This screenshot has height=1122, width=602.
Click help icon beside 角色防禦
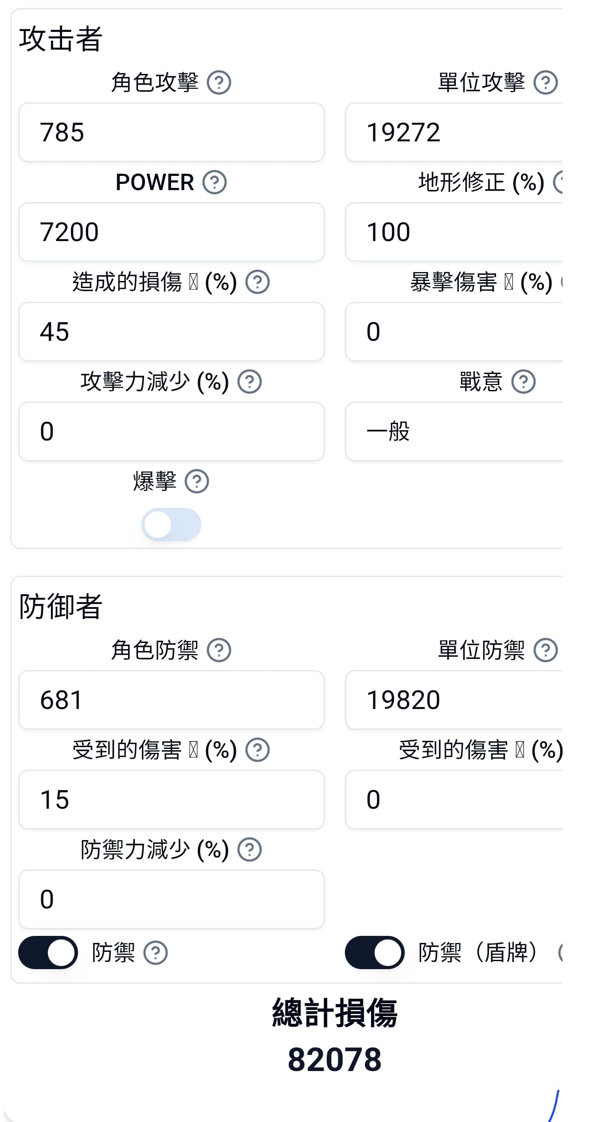[x=219, y=650]
